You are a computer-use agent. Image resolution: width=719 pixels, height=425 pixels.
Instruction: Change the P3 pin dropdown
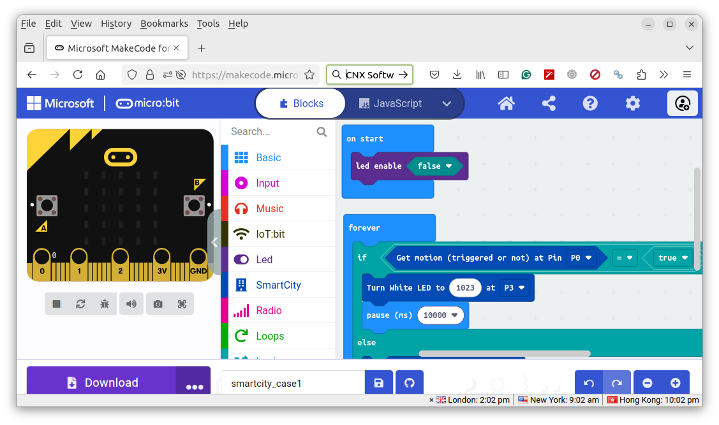(514, 287)
